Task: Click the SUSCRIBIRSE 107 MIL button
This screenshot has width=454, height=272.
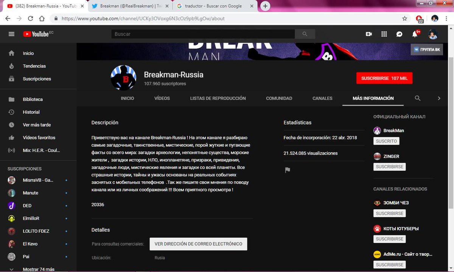Action: click(384, 78)
